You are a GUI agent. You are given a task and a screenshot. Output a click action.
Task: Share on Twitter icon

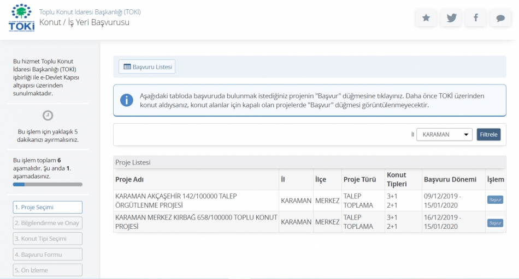[451, 17]
